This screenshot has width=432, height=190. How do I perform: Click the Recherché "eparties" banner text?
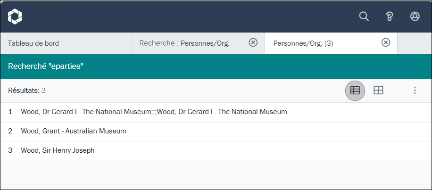coord(45,66)
